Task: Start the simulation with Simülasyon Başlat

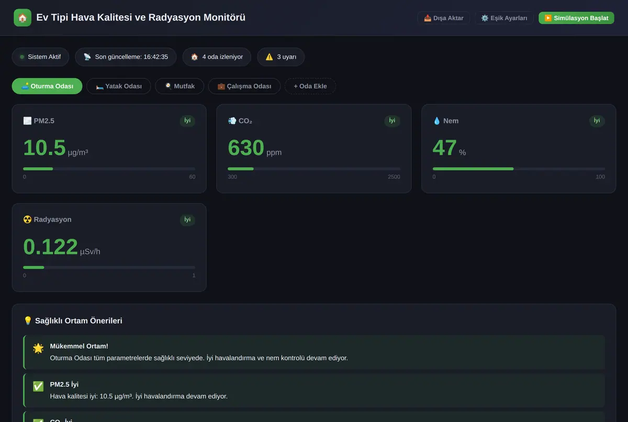Action: pyautogui.click(x=576, y=18)
